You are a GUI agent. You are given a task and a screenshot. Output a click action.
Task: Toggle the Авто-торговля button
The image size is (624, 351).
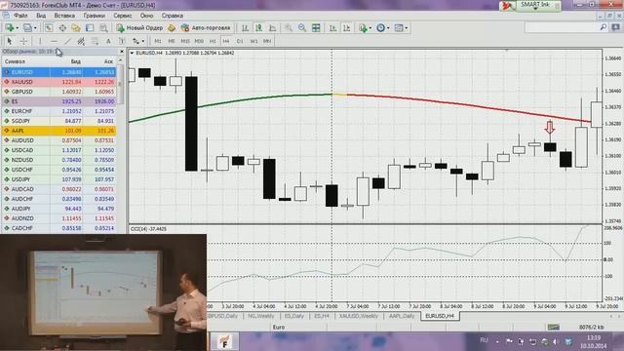(206, 28)
